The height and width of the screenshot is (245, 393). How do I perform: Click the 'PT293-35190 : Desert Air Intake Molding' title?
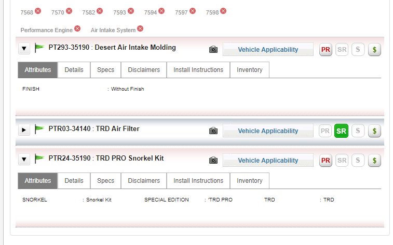point(112,48)
